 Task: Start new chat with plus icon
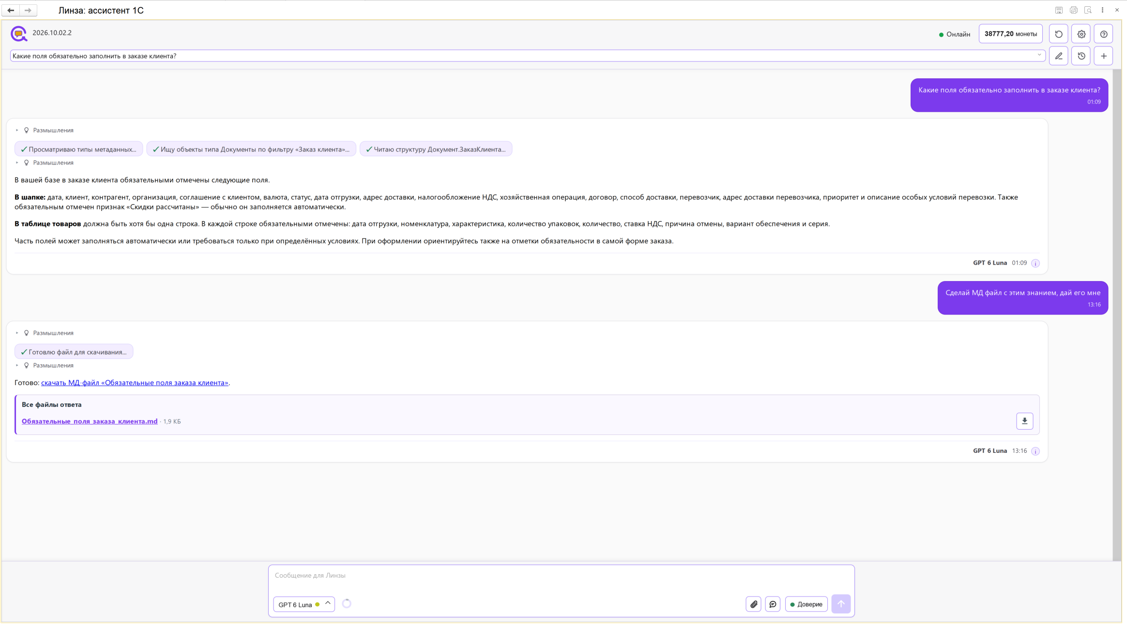coord(1103,56)
